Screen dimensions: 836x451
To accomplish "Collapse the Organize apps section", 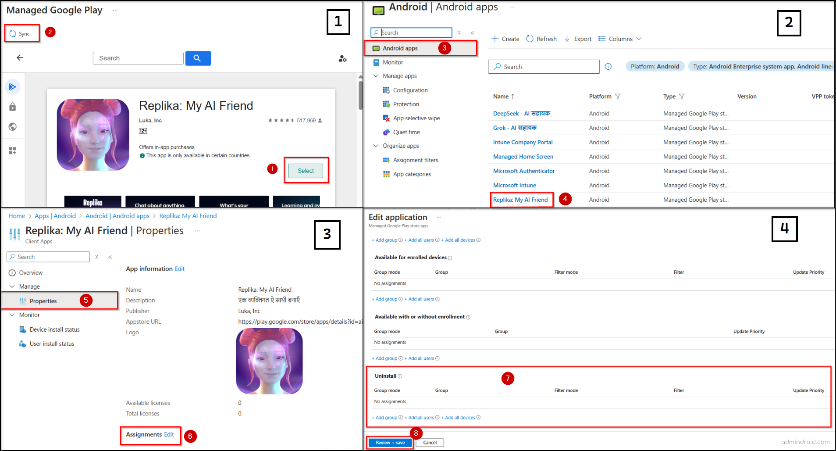I will click(x=376, y=146).
